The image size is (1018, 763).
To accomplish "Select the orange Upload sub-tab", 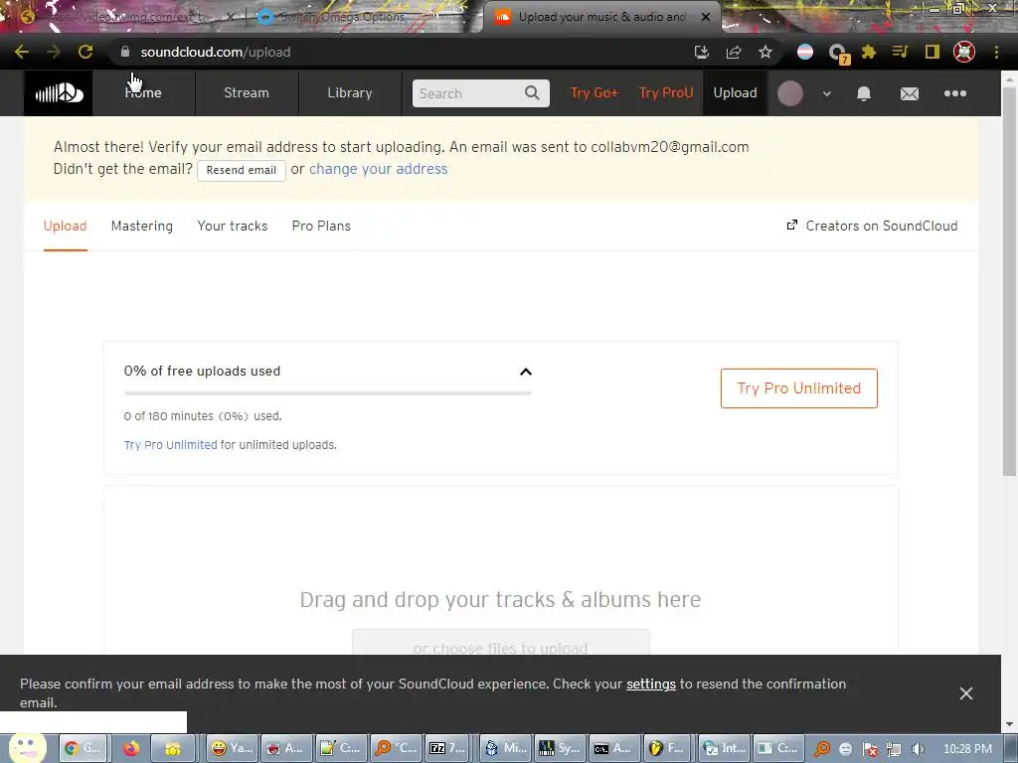I will click(x=65, y=226).
